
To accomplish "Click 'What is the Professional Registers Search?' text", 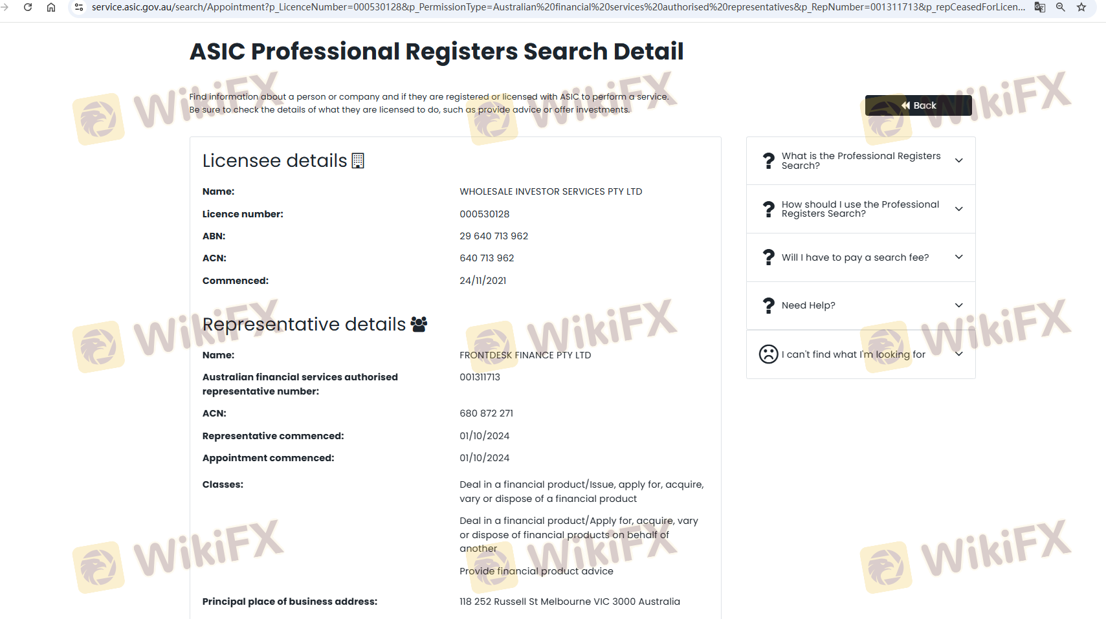I will click(x=861, y=160).
